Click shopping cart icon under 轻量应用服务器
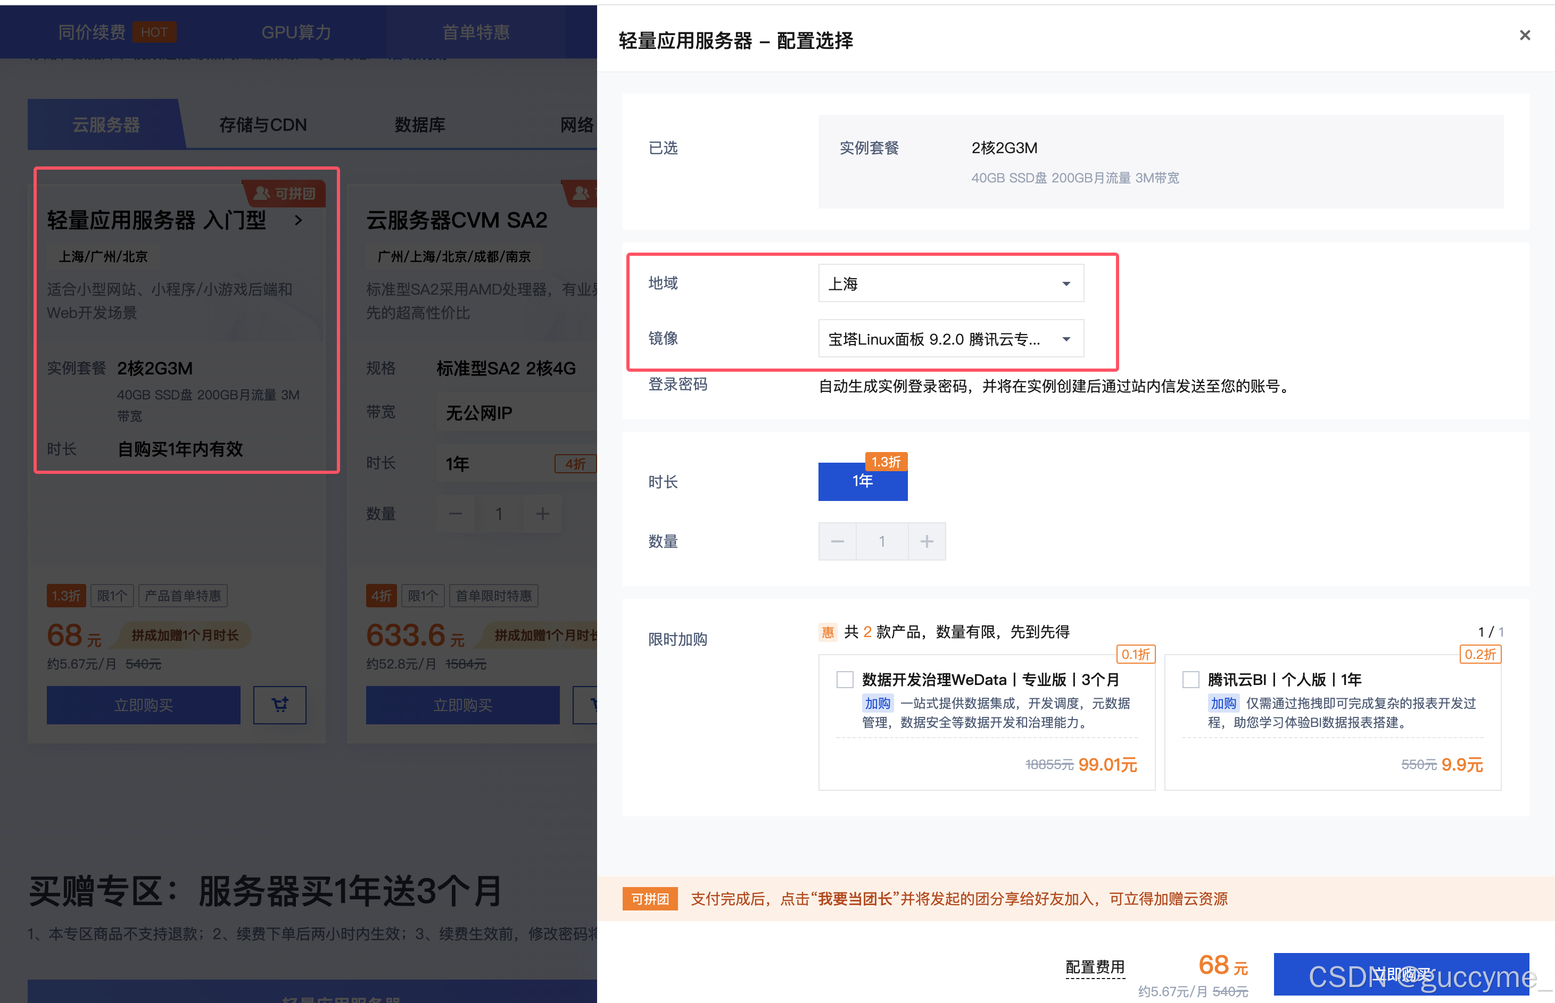Viewport: 1555px width, 1003px height. (279, 705)
